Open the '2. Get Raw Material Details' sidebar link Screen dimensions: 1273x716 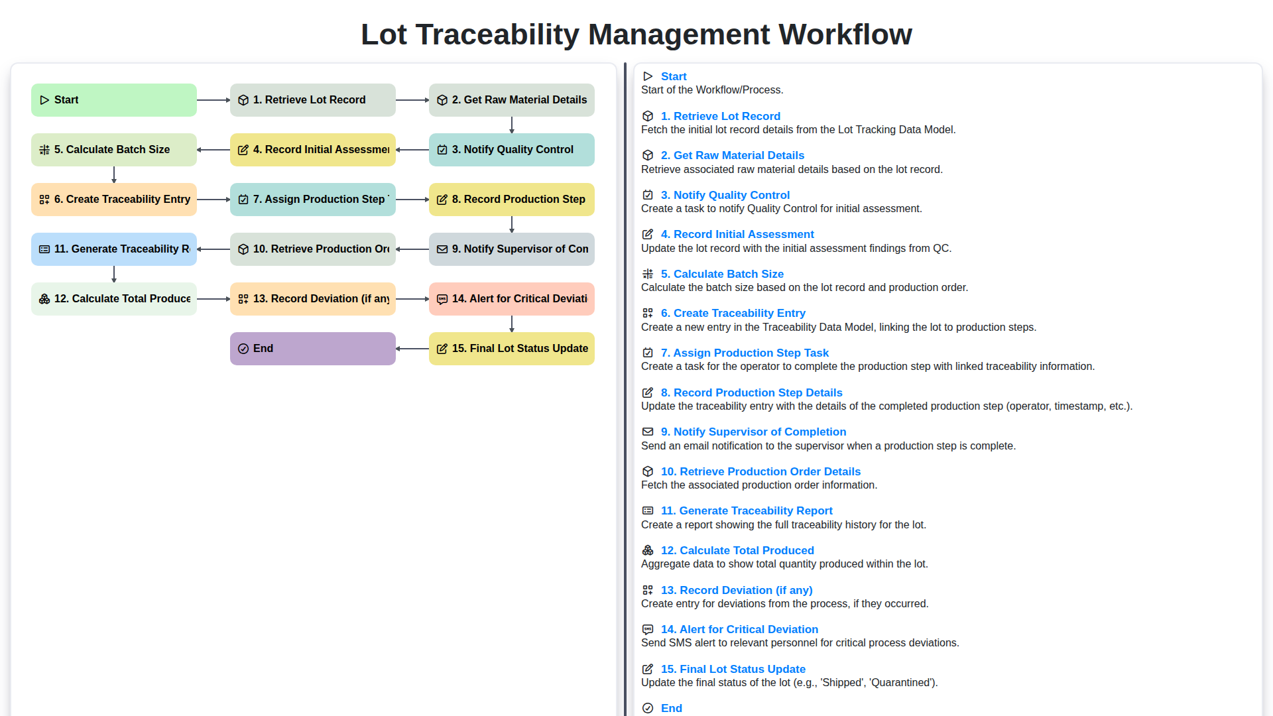coord(732,155)
